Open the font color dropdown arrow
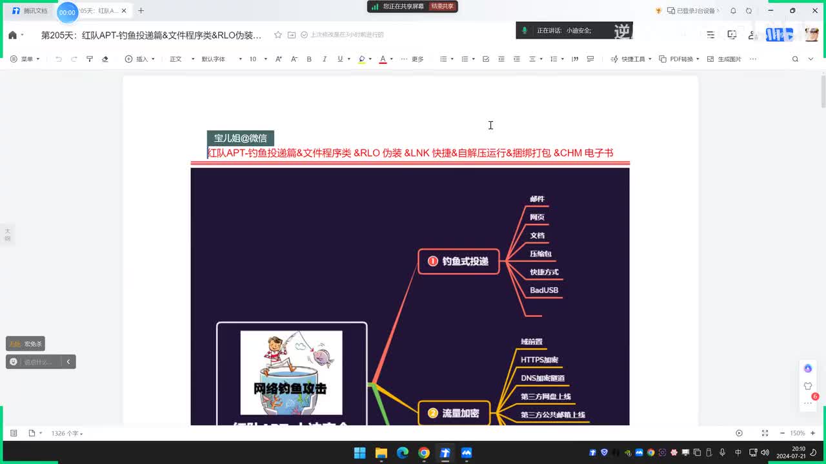This screenshot has height=464, width=826. (x=391, y=59)
